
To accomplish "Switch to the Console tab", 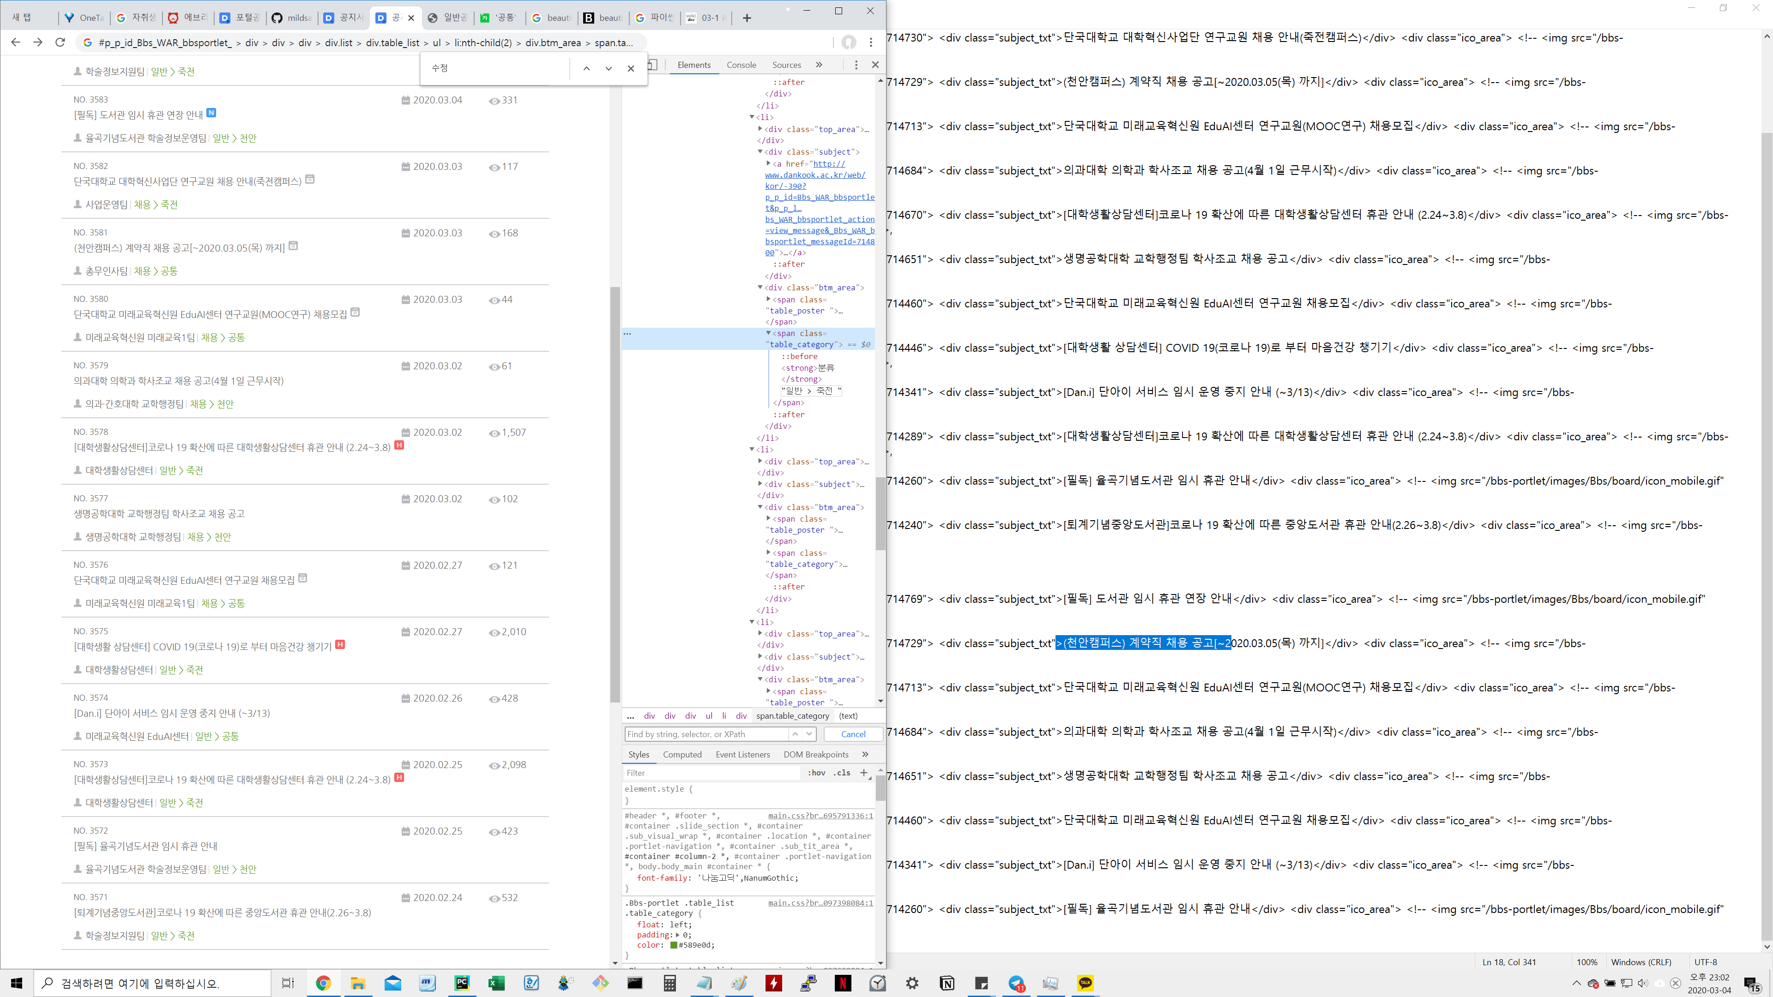I will tap(741, 65).
